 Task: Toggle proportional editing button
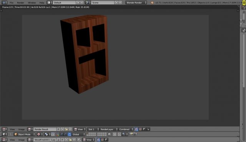point(115,134)
